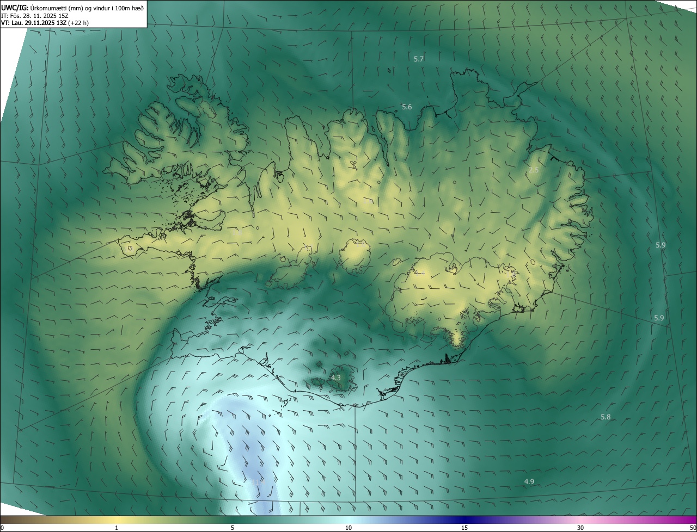This screenshot has height=532, width=697.
Task: Pick the light pink colorbar segment above 30
Action: coord(580,519)
